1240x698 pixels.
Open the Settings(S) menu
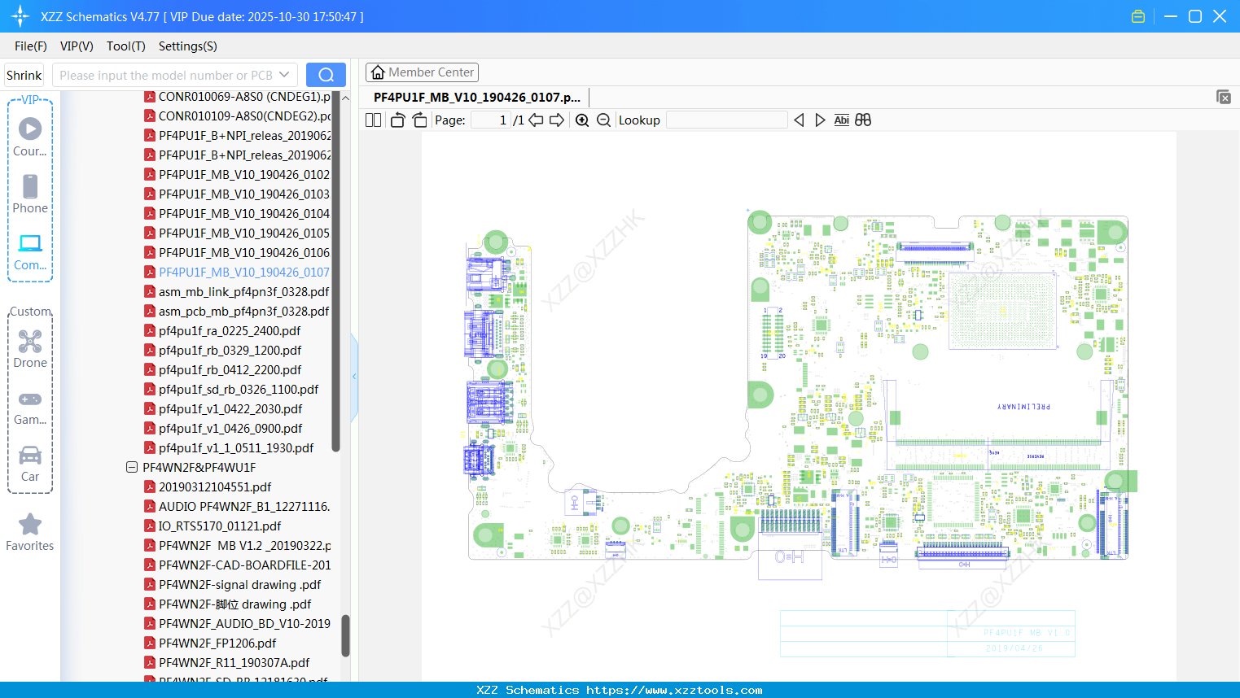click(187, 46)
